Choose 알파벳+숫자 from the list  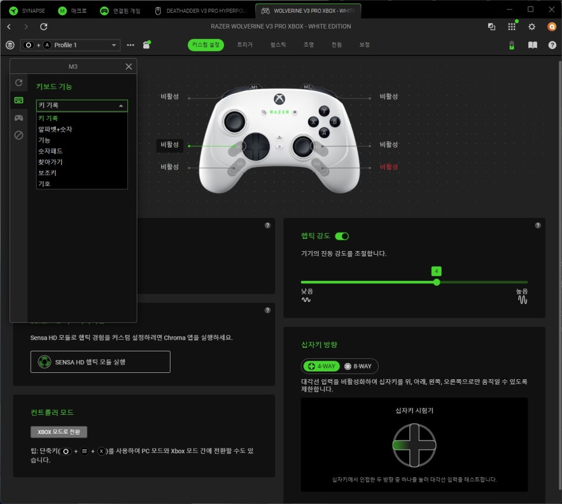tap(81, 129)
